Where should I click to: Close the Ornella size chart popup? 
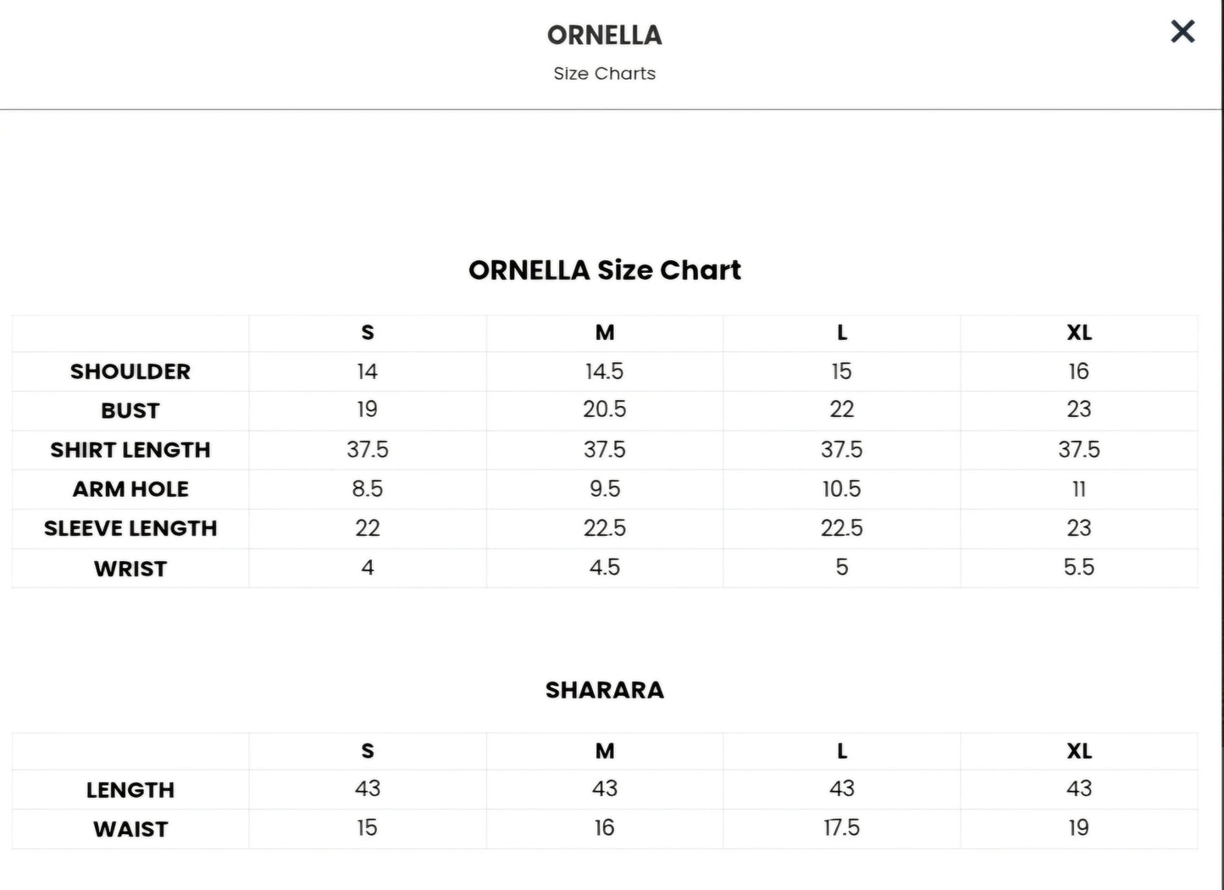click(1182, 32)
